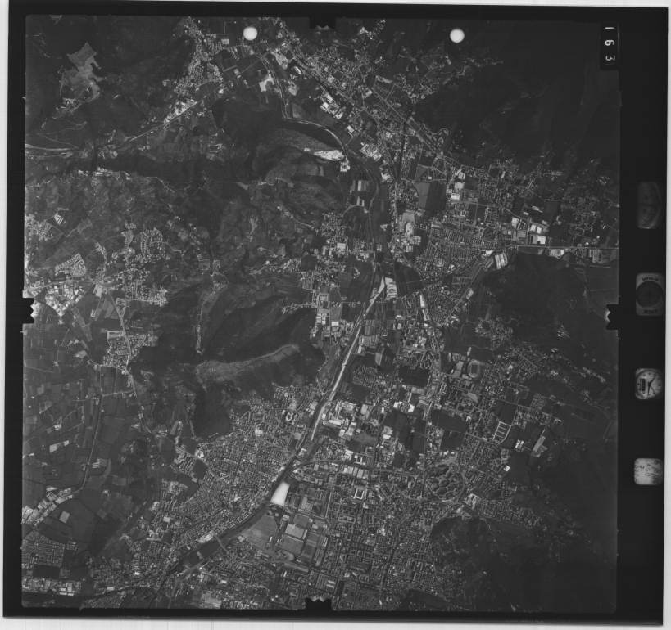Click the left white punch hole at top
This screenshot has height=630, width=671.
pos(250,33)
